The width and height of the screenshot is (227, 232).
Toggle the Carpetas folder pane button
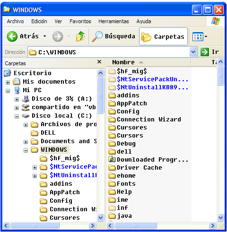click(163, 36)
